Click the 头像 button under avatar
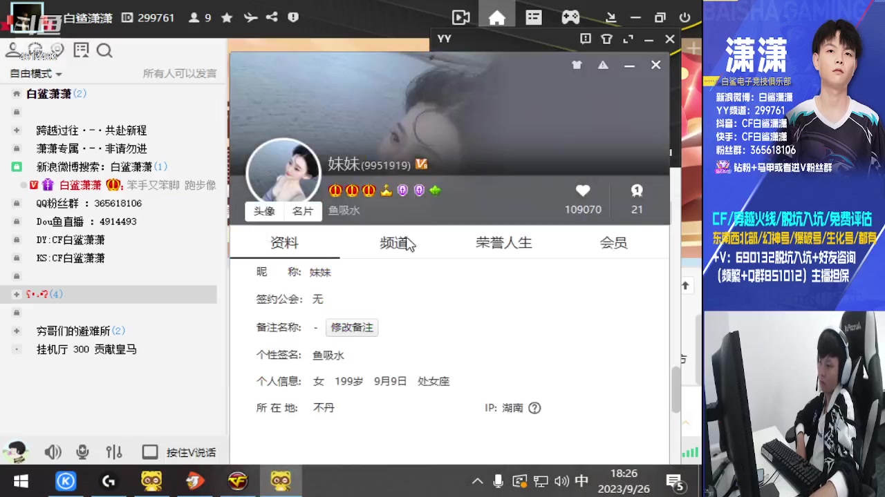Image resolution: width=885 pixels, height=497 pixels. click(264, 211)
